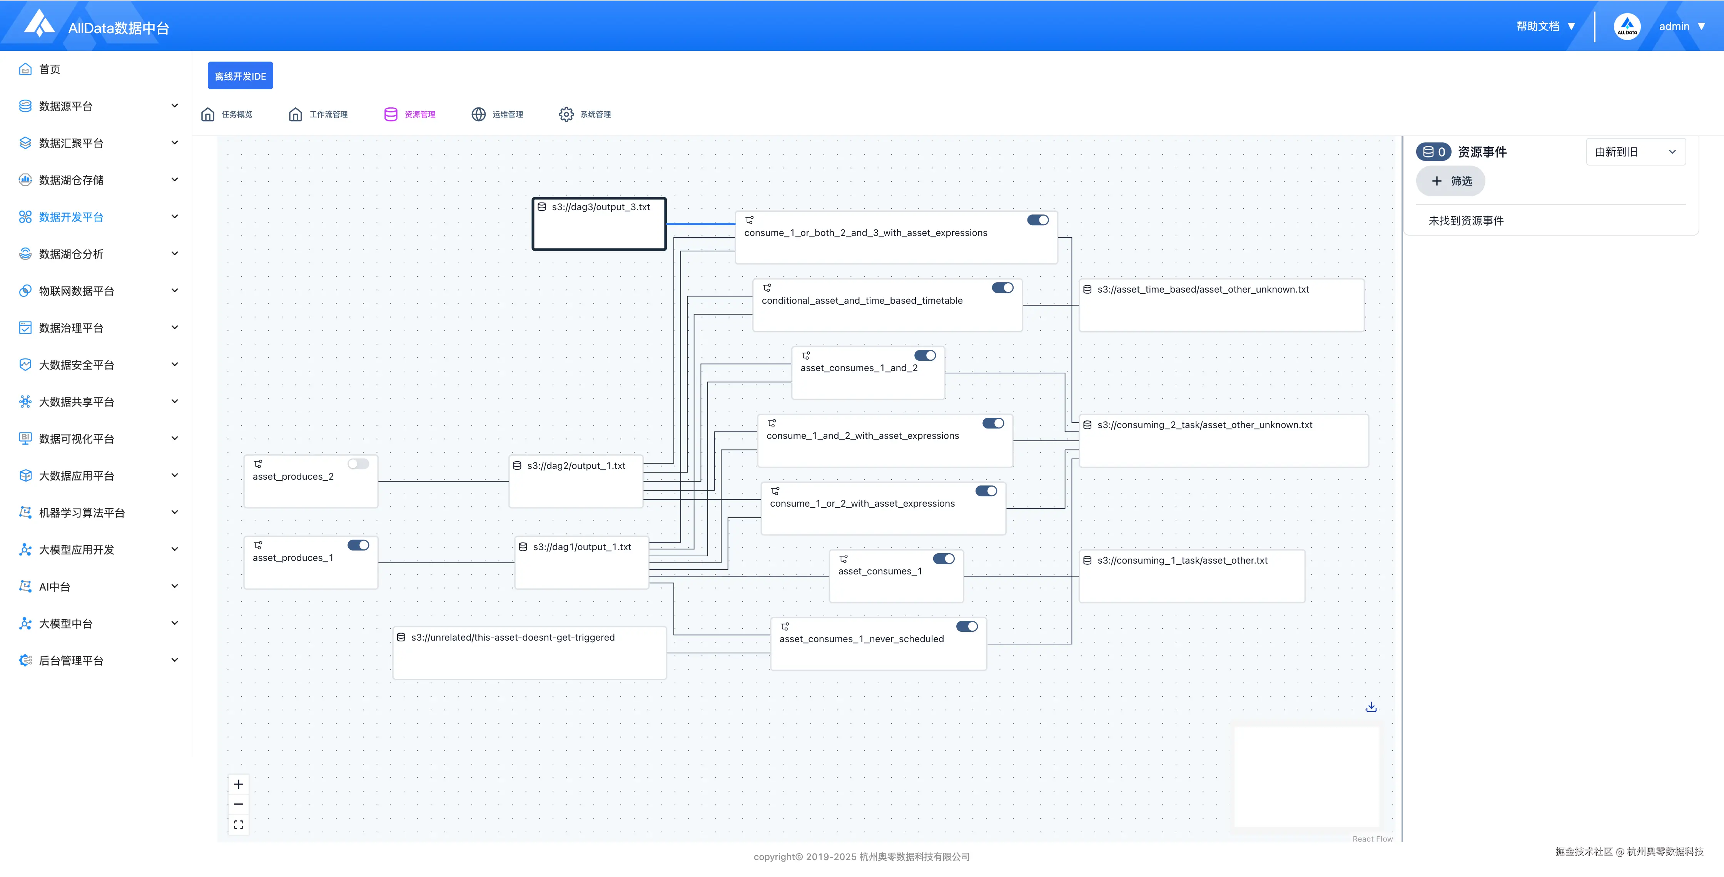Click the download graph icon

(x=1371, y=707)
